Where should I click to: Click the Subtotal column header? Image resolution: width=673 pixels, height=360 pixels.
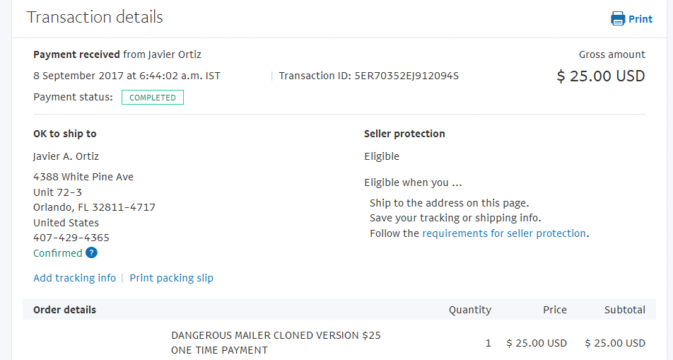(624, 310)
